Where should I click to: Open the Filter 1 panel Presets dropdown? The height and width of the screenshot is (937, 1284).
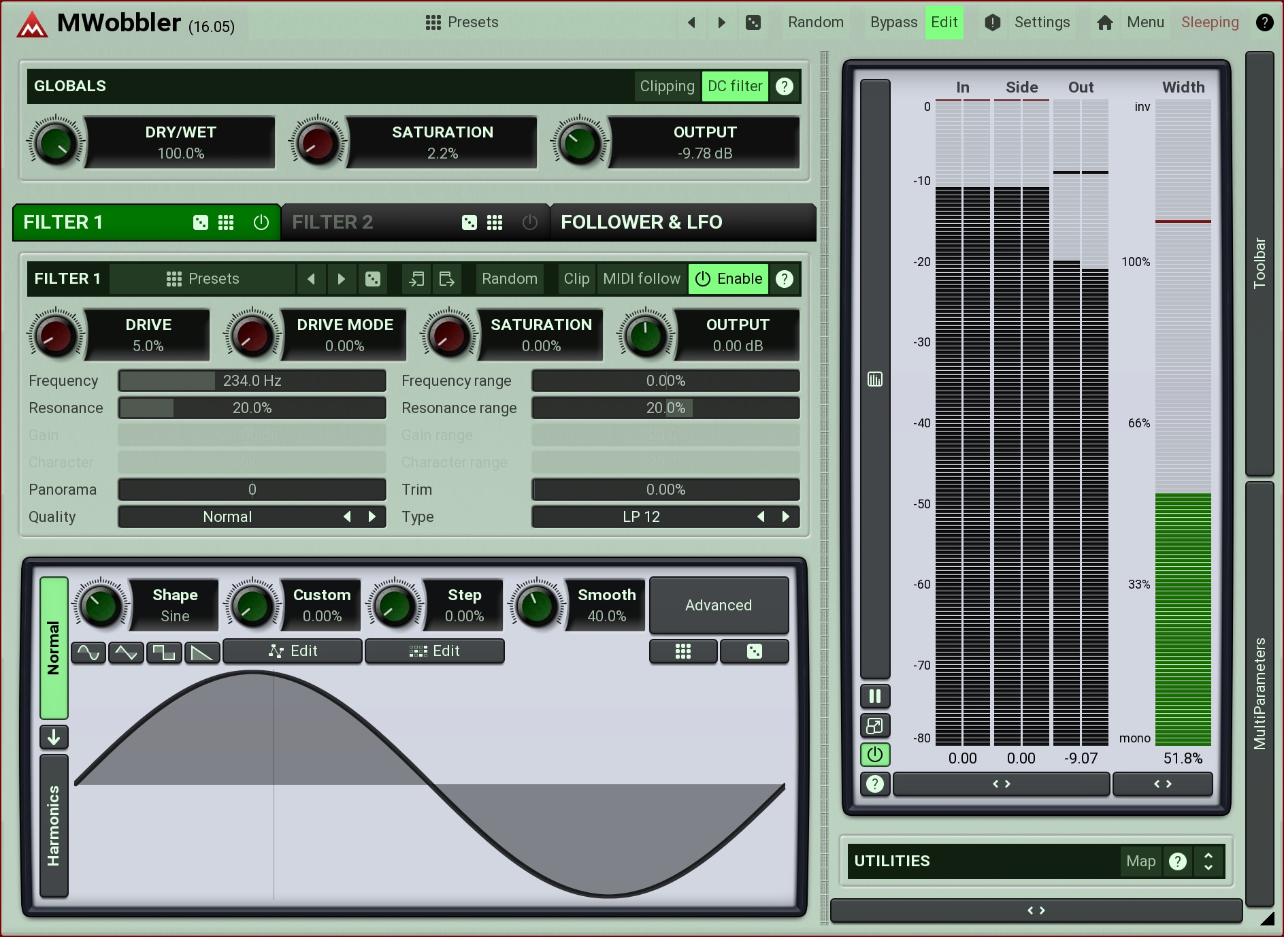(203, 279)
